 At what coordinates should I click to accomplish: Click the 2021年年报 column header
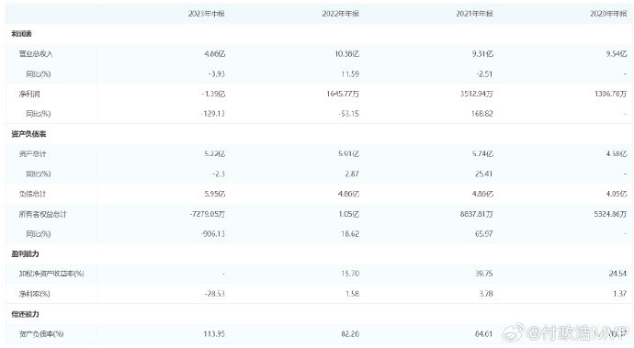coord(474,14)
